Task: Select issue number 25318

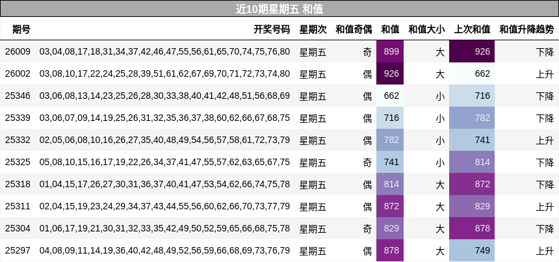Action: 18,184
